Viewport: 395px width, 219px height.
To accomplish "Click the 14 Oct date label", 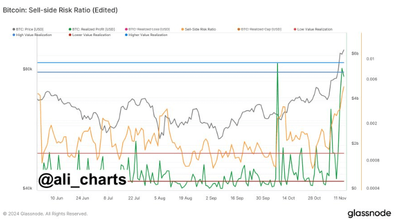I will pos(289,198).
